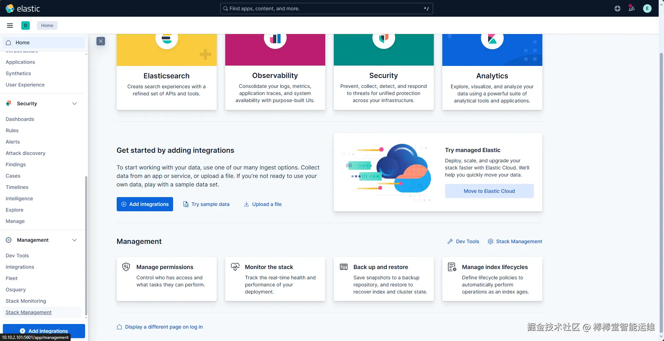Open the Stack Management link in Management header

click(519, 241)
